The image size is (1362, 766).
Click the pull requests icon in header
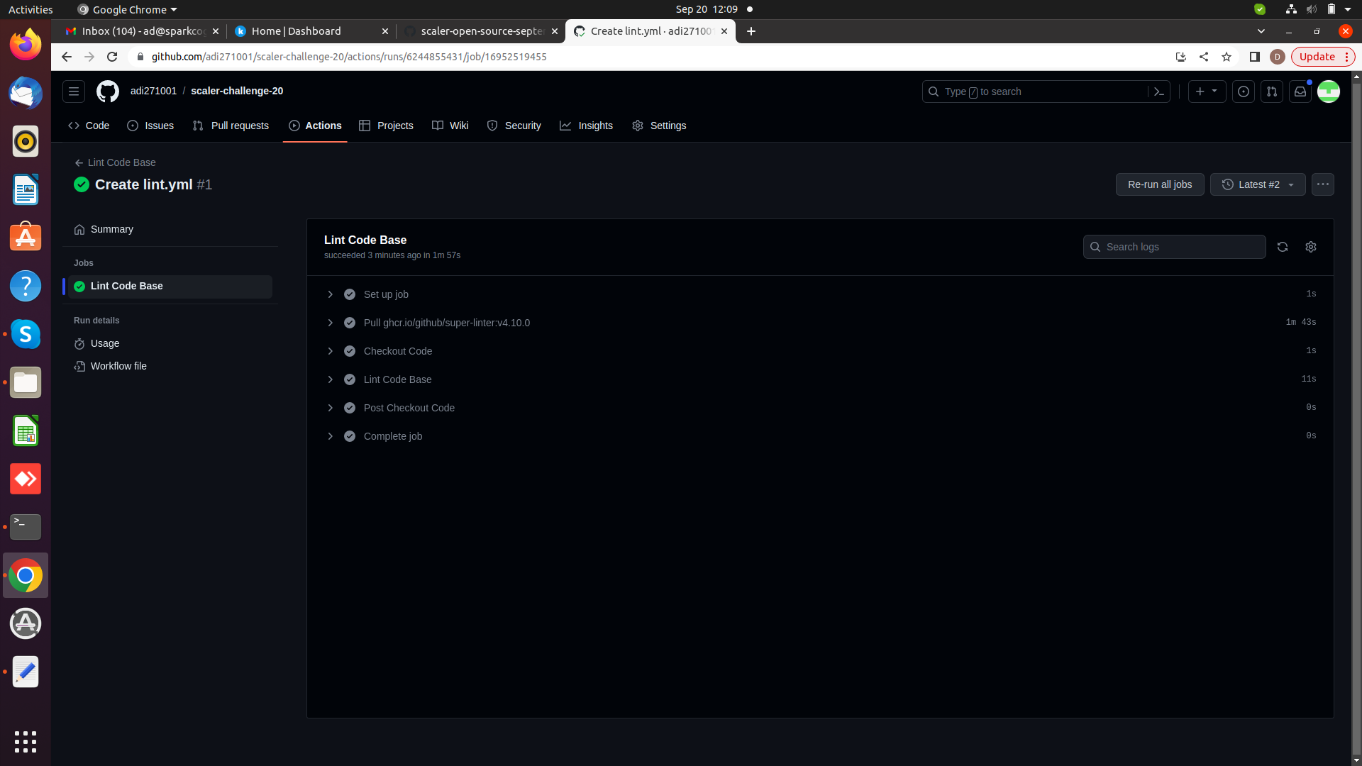(1271, 91)
